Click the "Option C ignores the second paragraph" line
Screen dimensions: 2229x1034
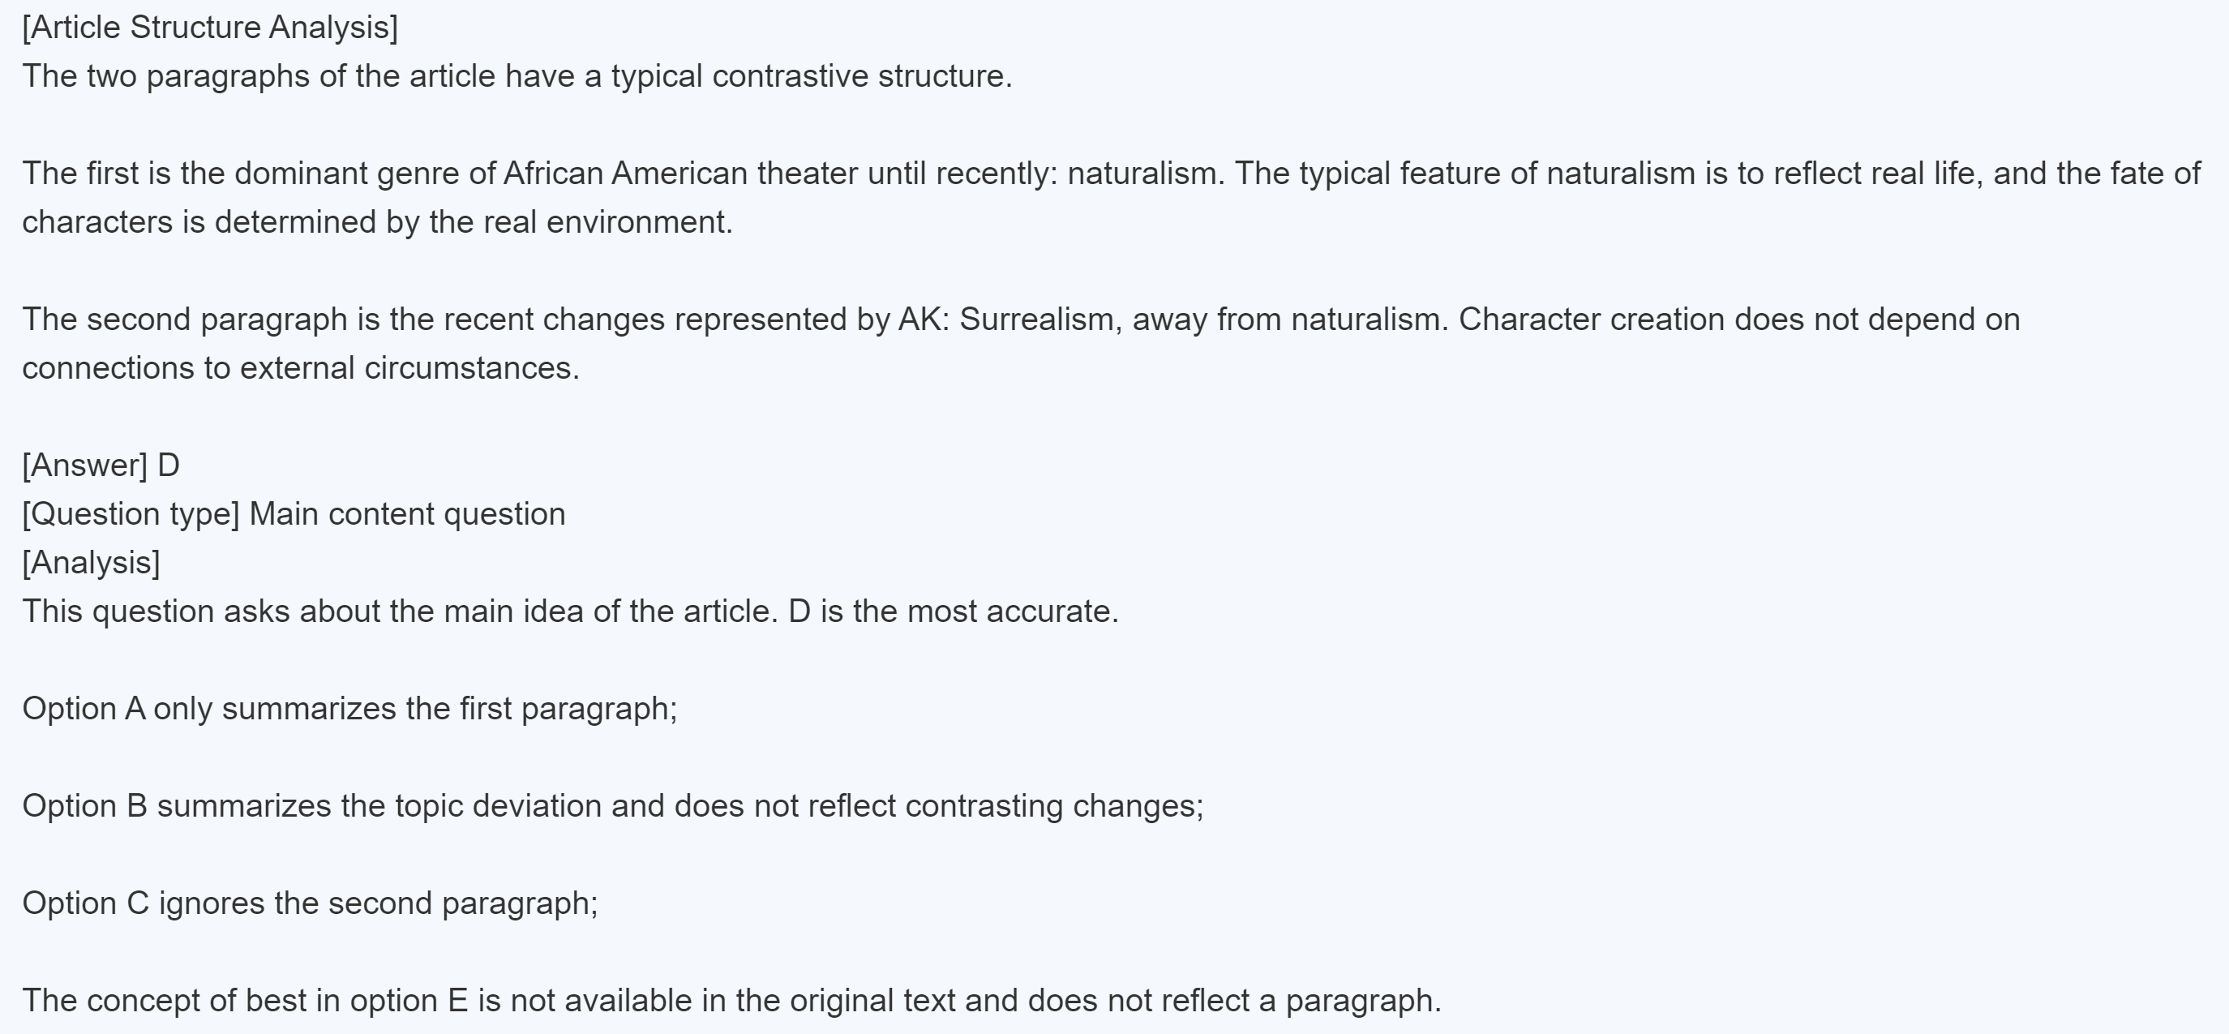[310, 903]
